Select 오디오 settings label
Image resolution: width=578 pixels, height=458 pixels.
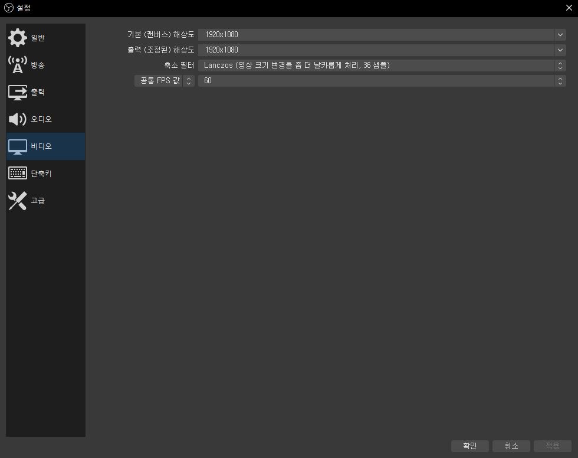point(41,119)
